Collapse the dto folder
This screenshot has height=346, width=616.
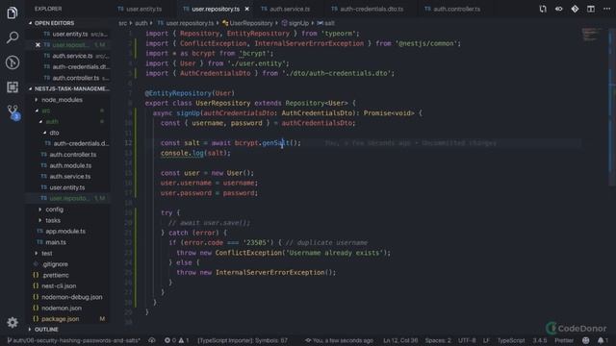tap(54, 133)
